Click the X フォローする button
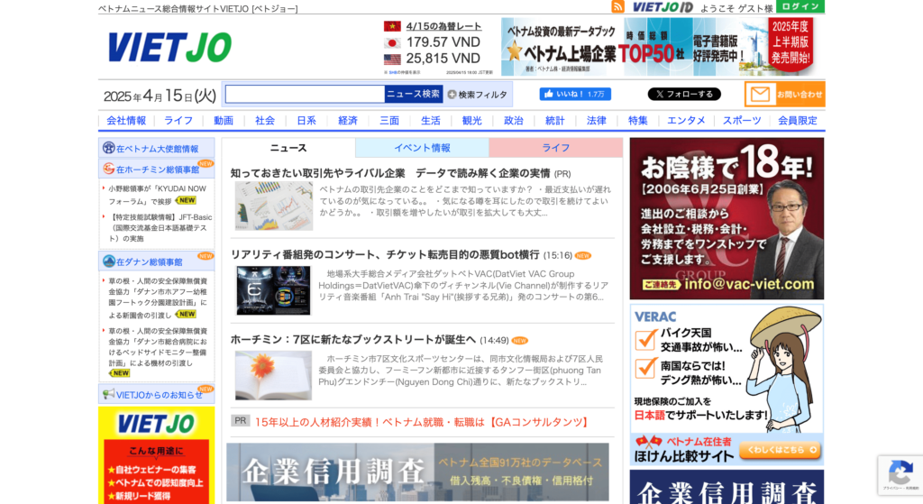This screenshot has height=504, width=923. click(684, 94)
